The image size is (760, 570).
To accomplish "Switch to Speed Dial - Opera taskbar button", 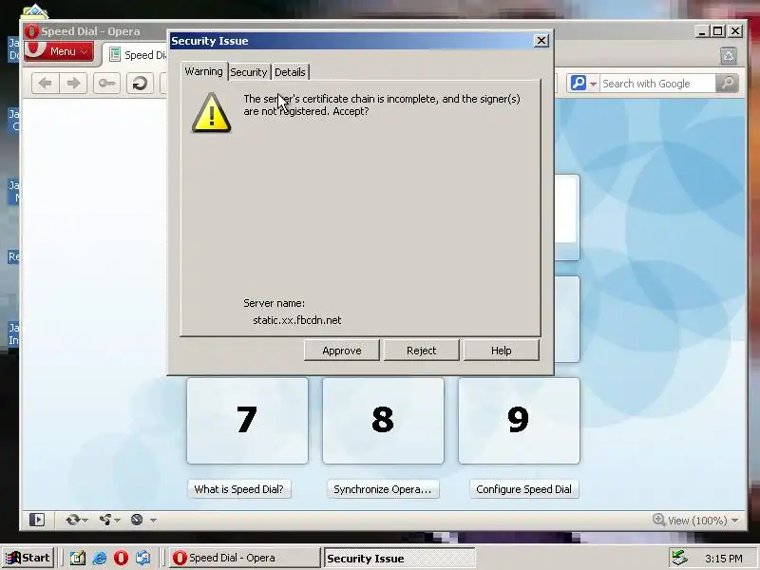I will click(x=245, y=558).
